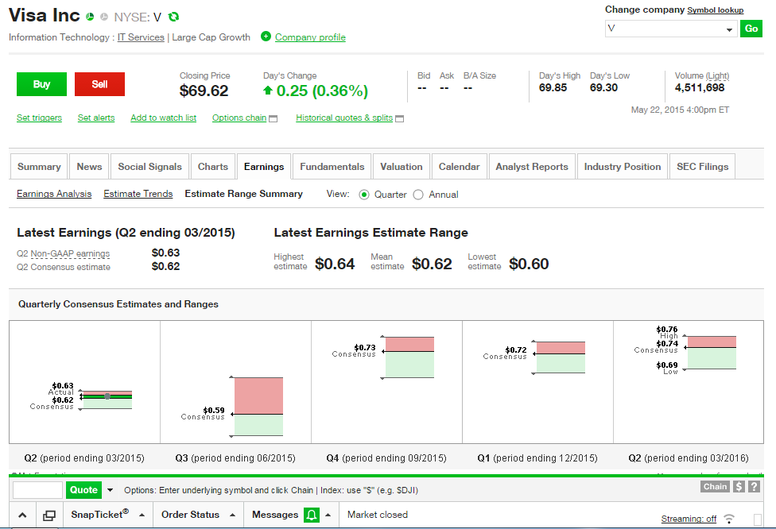The width and height of the screenshot is (776, 529).
Task: Open the Calendar tab
Action: (460, 167)
